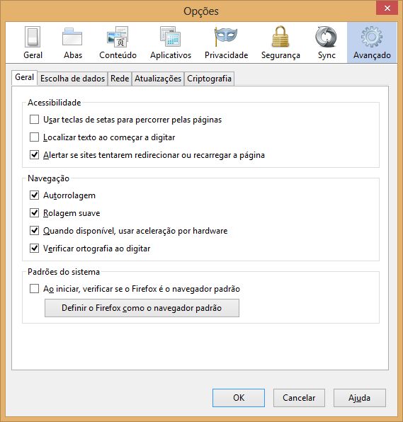The width and height of the screenshot is (403, 422).
Task: Click the Cancelar button
Action: (x=299, y=397)
